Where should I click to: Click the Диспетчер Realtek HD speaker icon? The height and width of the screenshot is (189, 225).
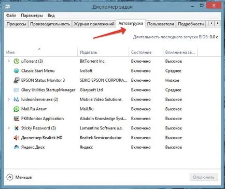click(x=17, y=138)
